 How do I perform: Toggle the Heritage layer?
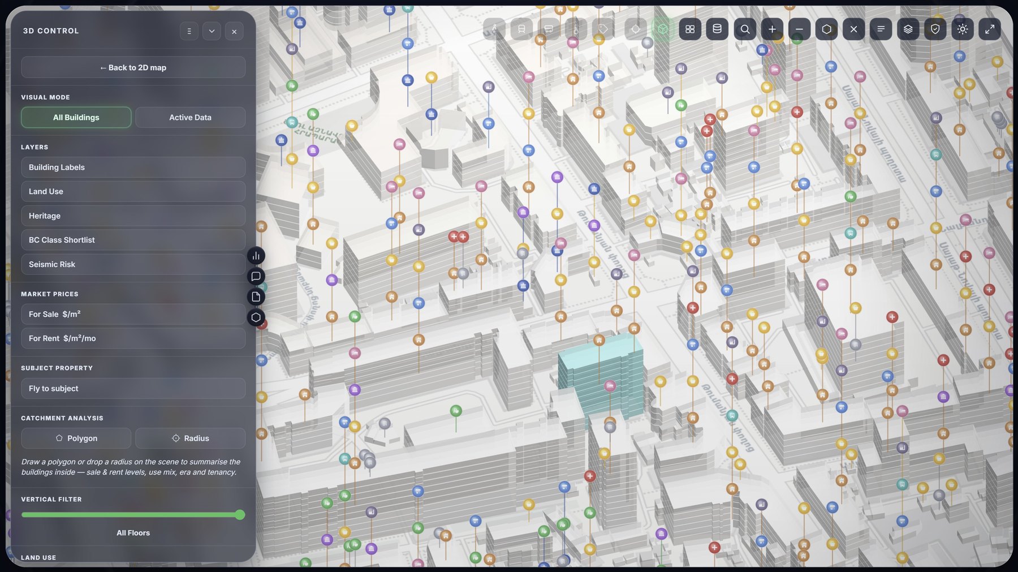(x=133, y=216)
